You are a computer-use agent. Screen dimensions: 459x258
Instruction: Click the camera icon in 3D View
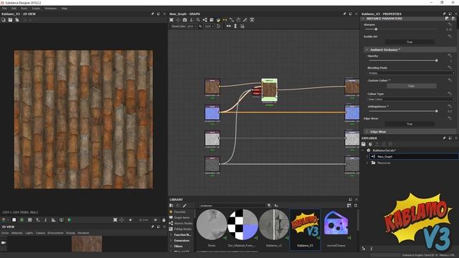[x=4, y=242]
